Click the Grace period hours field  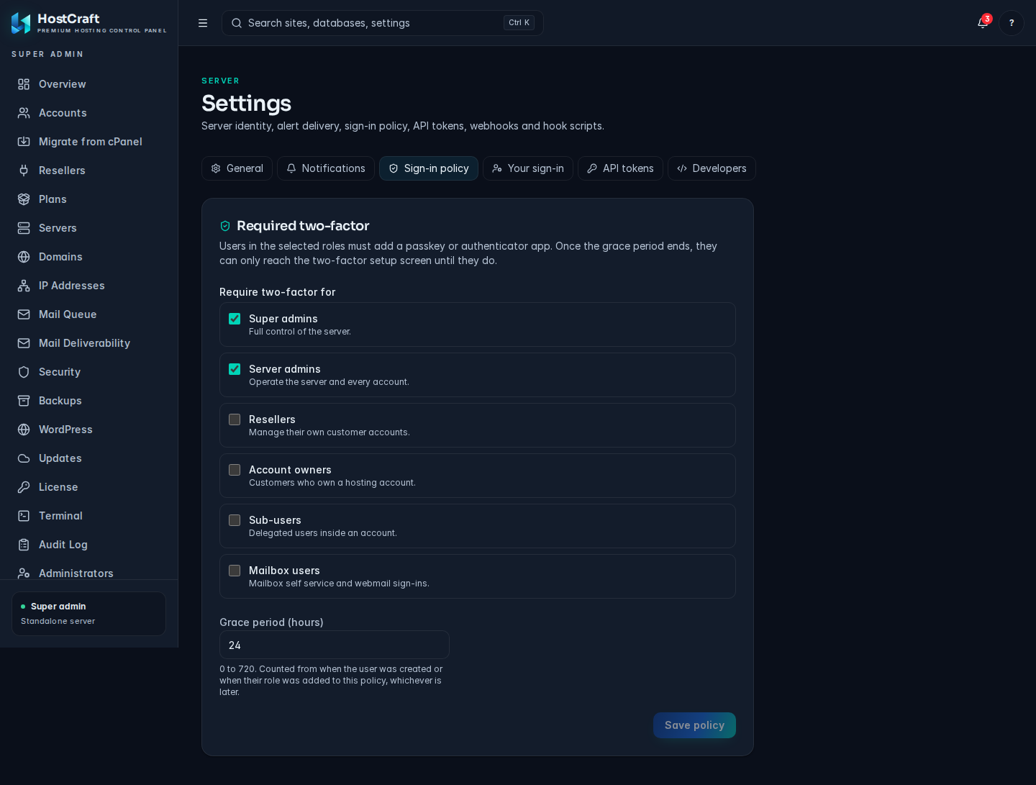click(x=335, y=645)
